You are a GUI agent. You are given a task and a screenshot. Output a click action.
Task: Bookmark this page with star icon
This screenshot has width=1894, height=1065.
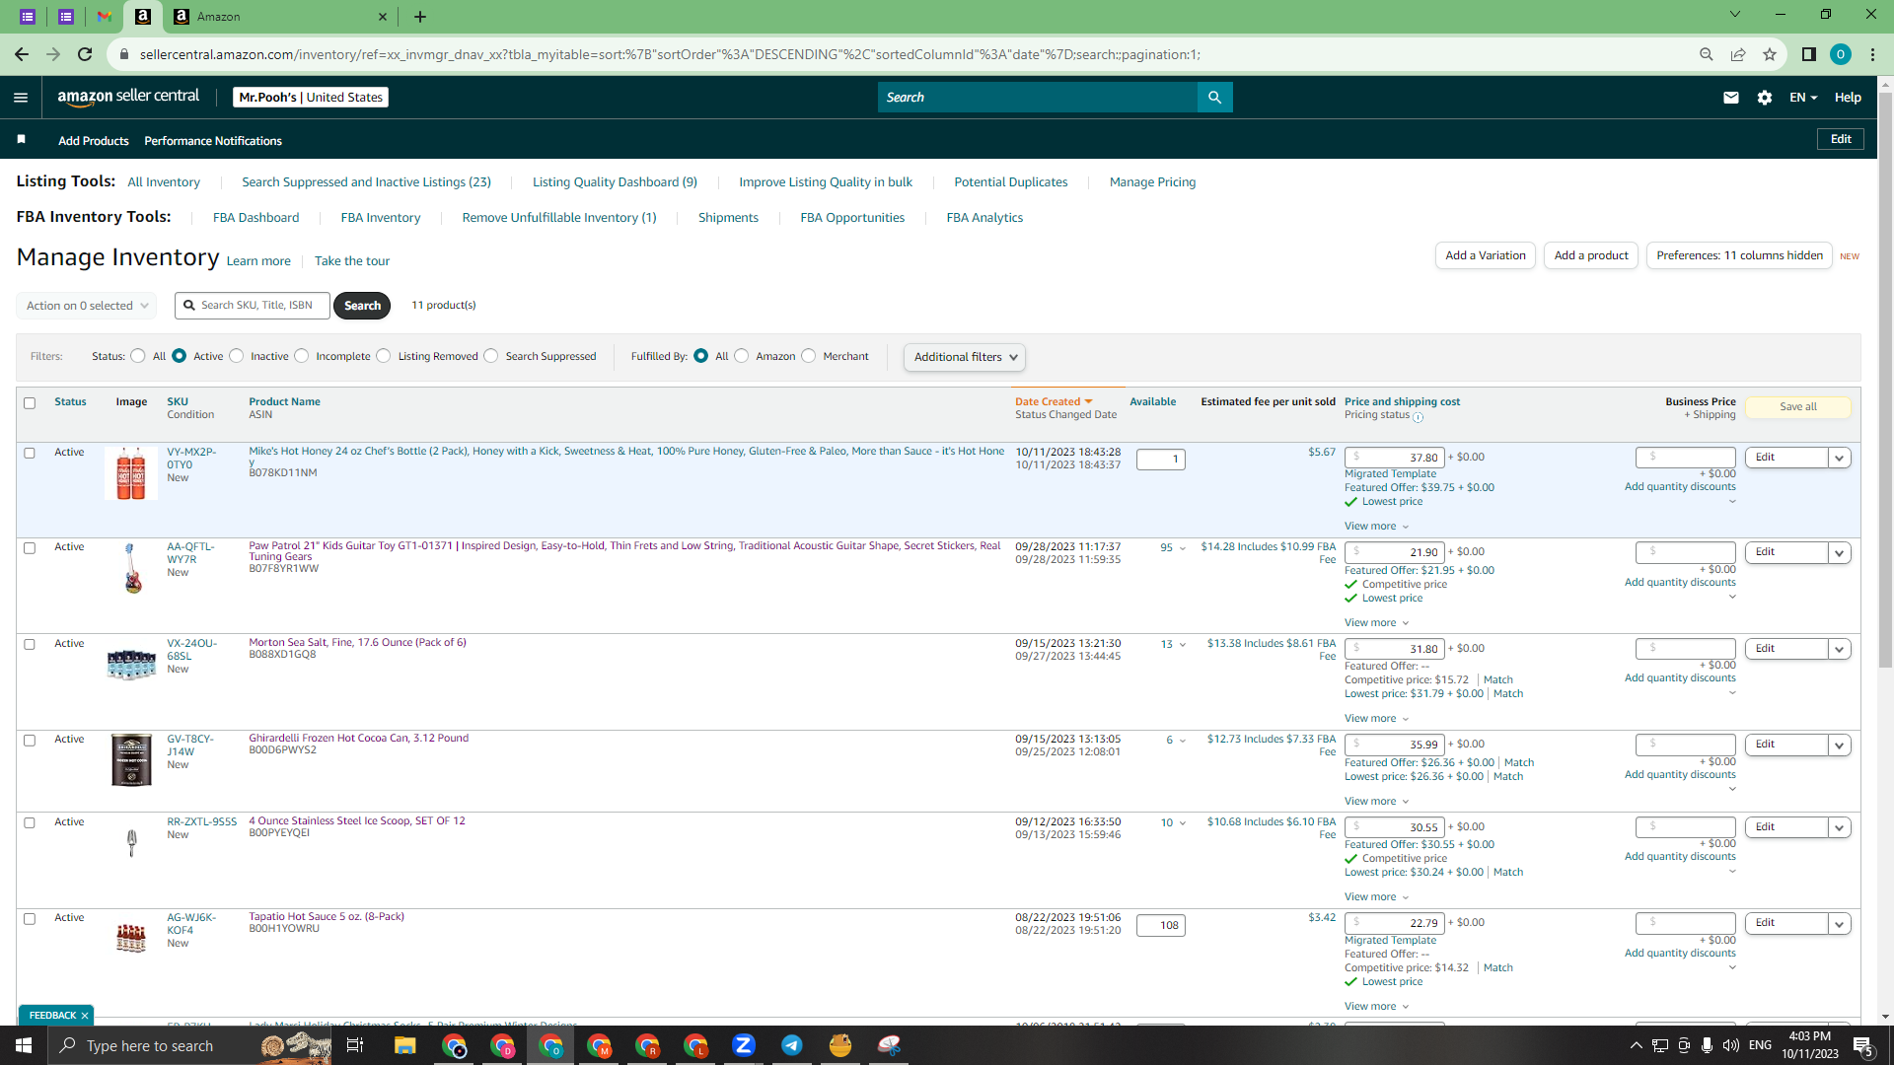point(1770,54)
